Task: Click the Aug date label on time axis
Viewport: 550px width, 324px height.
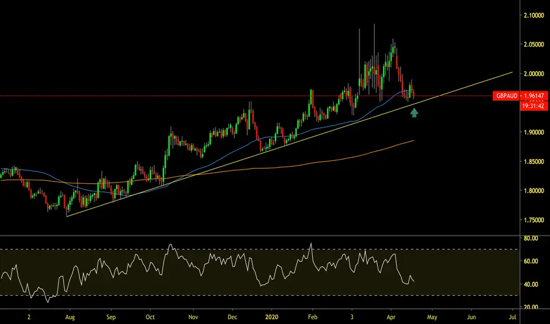Action: 70,317
